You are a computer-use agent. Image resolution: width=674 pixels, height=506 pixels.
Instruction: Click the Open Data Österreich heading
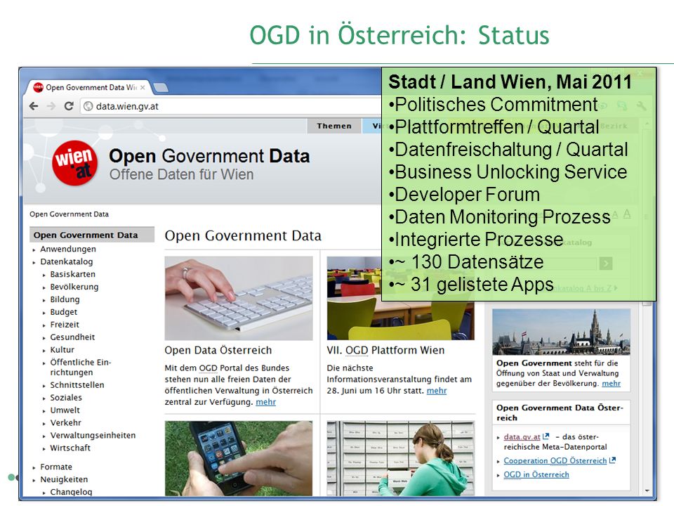pos(218,350)
